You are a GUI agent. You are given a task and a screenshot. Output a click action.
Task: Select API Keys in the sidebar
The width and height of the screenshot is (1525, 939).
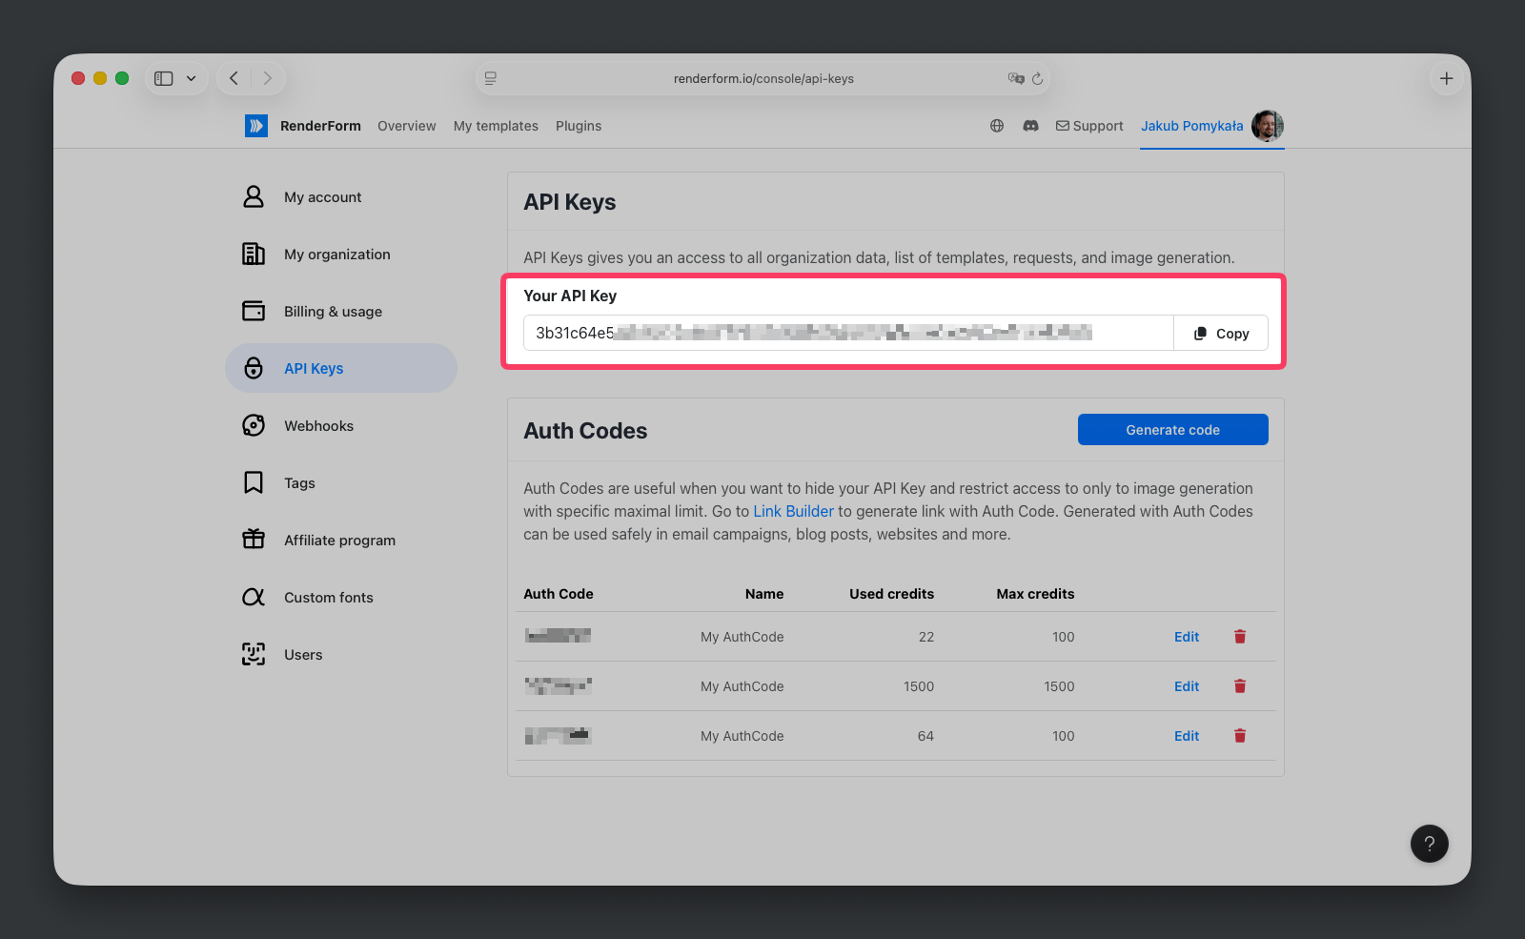pyautogui.click(x=341, y=368)
